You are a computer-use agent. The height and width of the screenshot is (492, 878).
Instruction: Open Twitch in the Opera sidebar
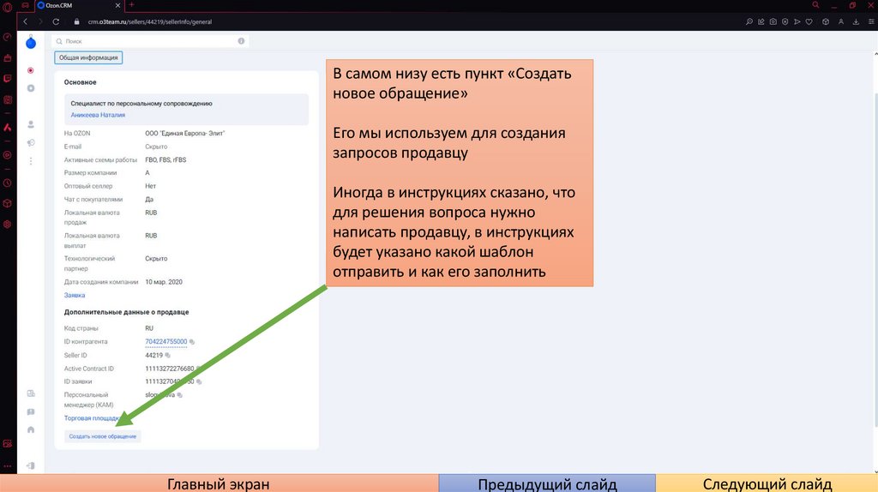click(7, 78)
